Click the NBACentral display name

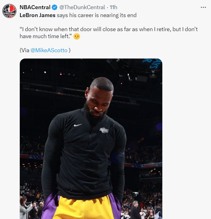[35, 7]
